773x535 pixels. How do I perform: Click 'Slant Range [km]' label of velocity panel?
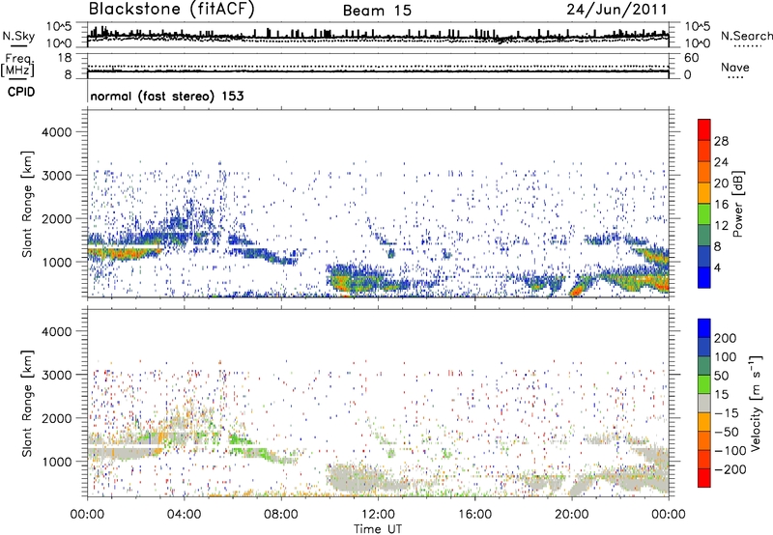click(27, 404)
